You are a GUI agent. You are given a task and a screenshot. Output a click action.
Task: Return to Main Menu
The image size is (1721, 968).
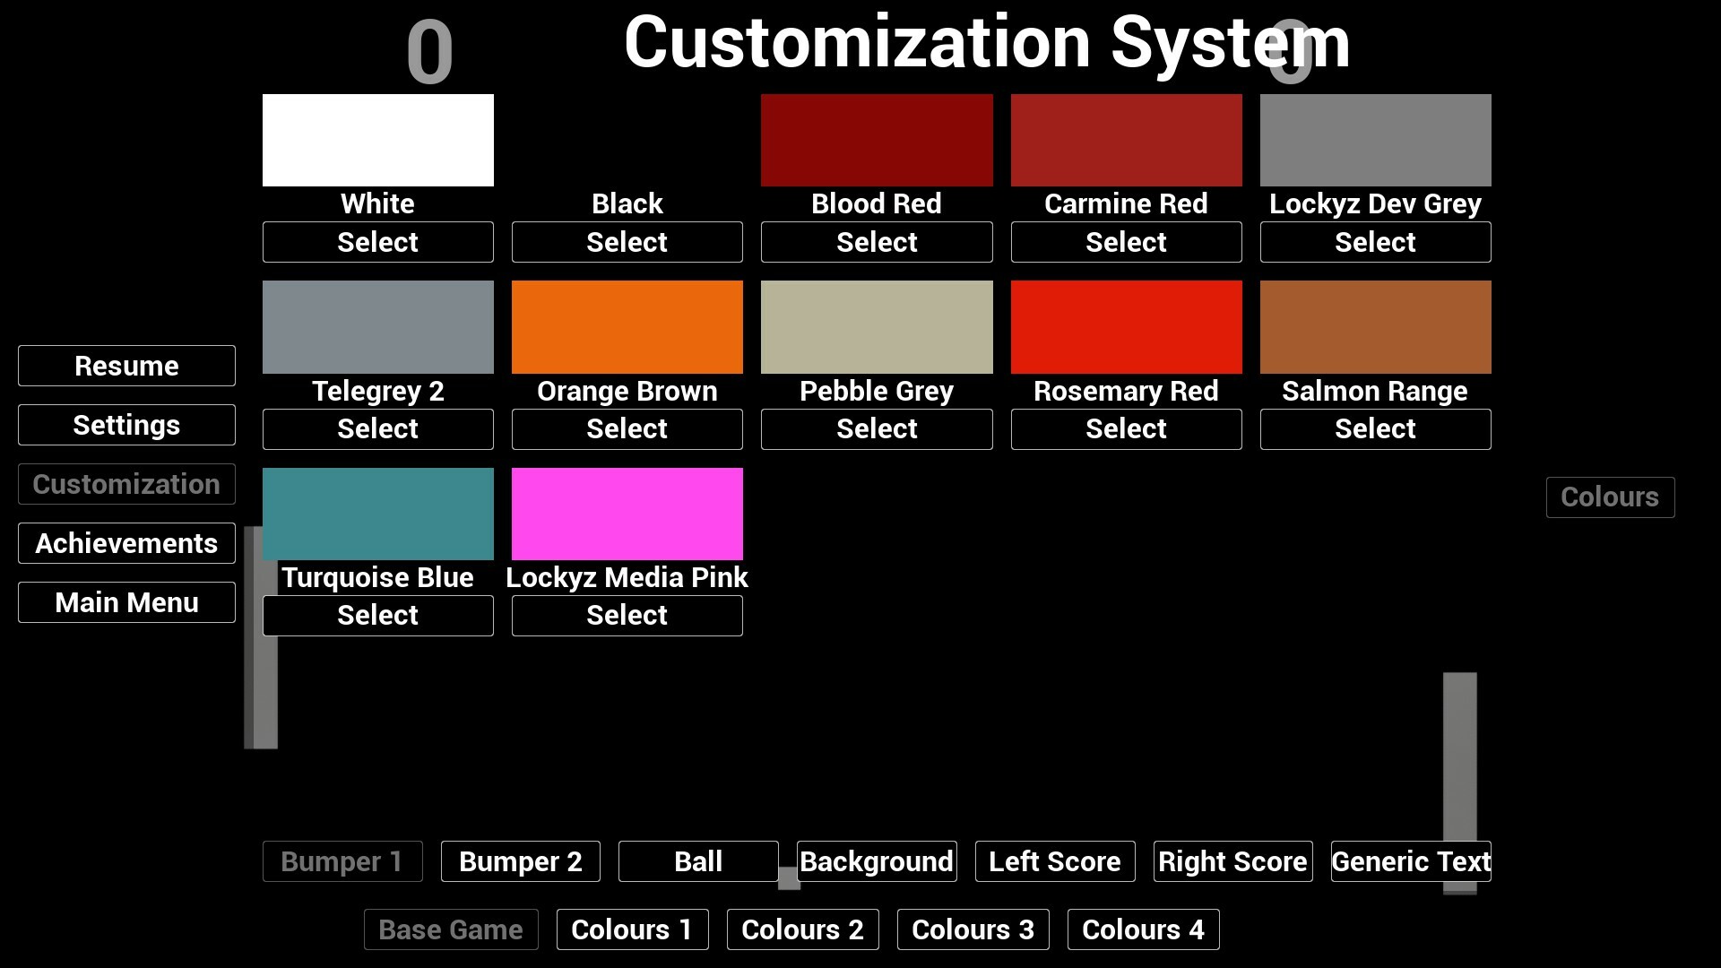point(126,602)
